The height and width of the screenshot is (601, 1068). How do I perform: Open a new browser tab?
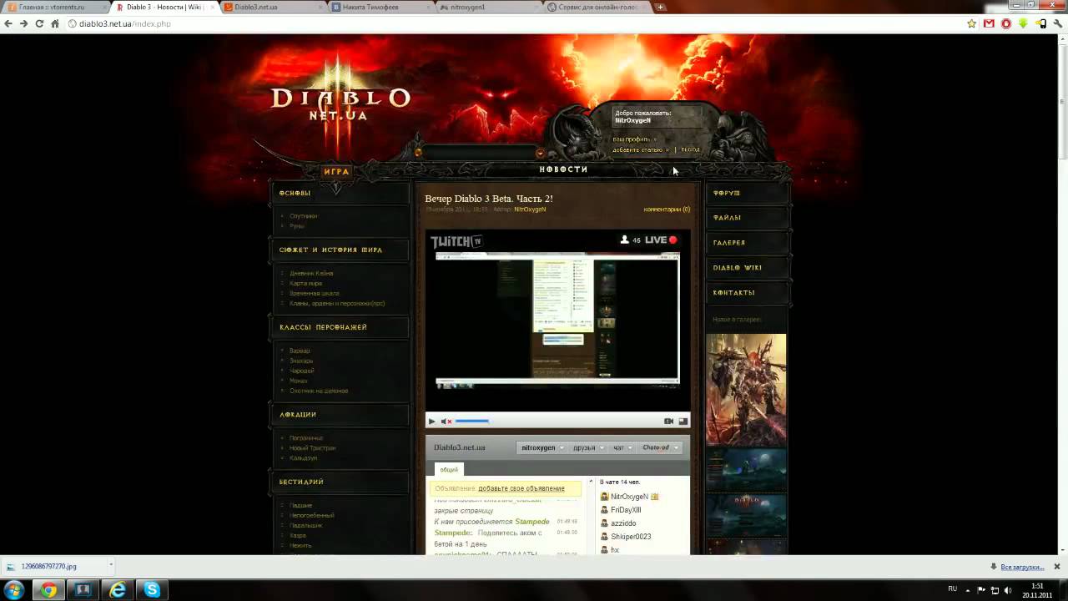[x=660, y=7]
